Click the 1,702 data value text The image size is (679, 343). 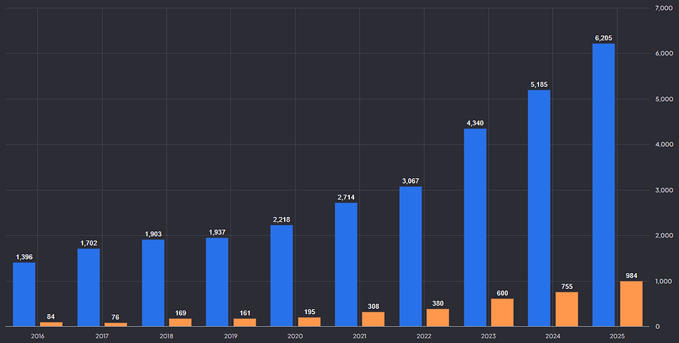click(89, 243)
